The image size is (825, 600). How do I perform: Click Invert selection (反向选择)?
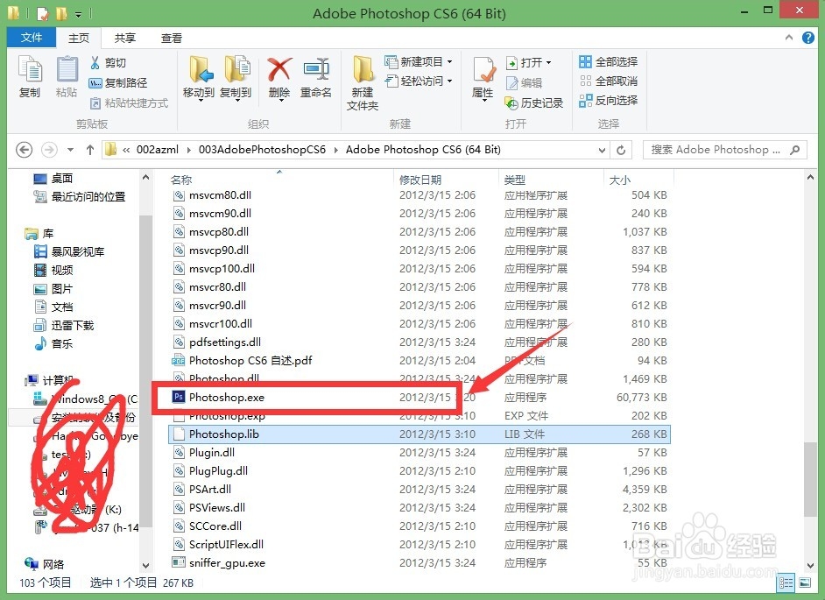[x=608, y=100]
